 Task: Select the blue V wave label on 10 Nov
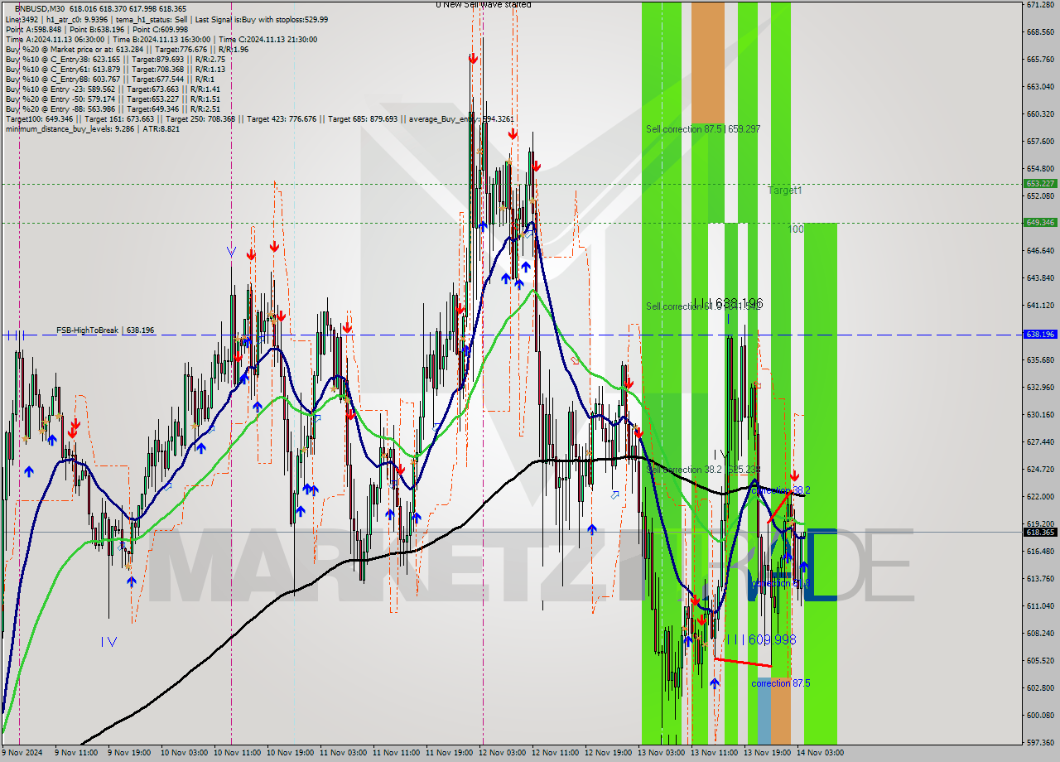coord(231,251)
